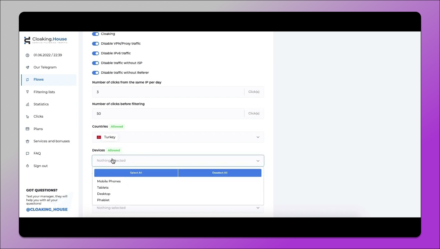Click the Cloaking.House logo icon
The height and width of the screenshot is (249, 440).
[27, 40]
